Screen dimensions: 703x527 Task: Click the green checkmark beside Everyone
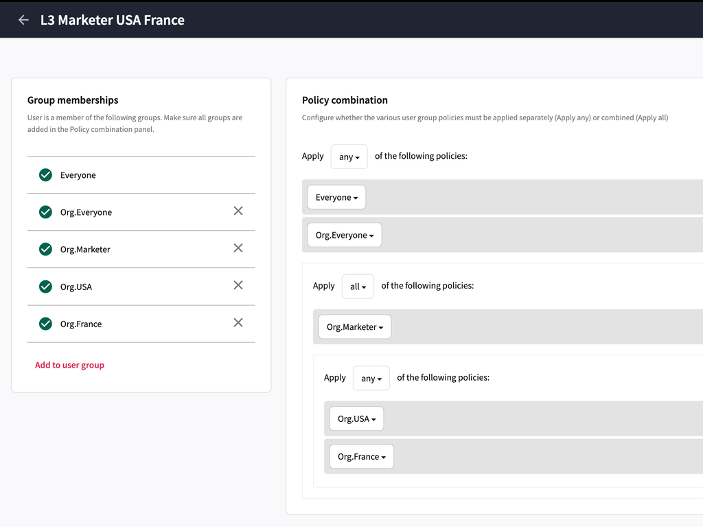45,175
